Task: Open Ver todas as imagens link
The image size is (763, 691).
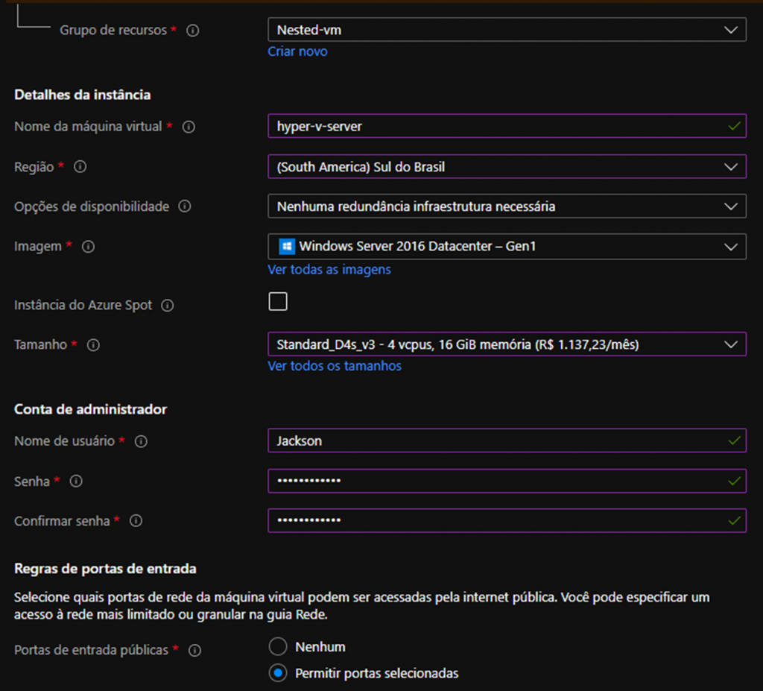Action: [x=329, y=269]
